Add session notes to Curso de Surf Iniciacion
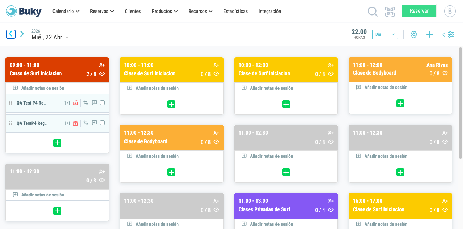 click(x=39, y=88)
